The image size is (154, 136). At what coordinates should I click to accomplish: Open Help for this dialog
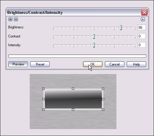tap(136, 64)
